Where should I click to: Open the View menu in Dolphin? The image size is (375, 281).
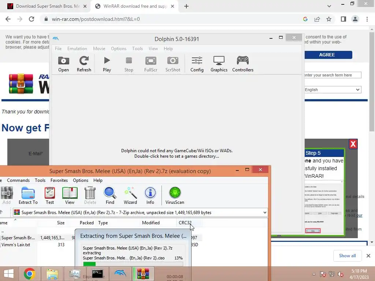(x=153, y=49)
